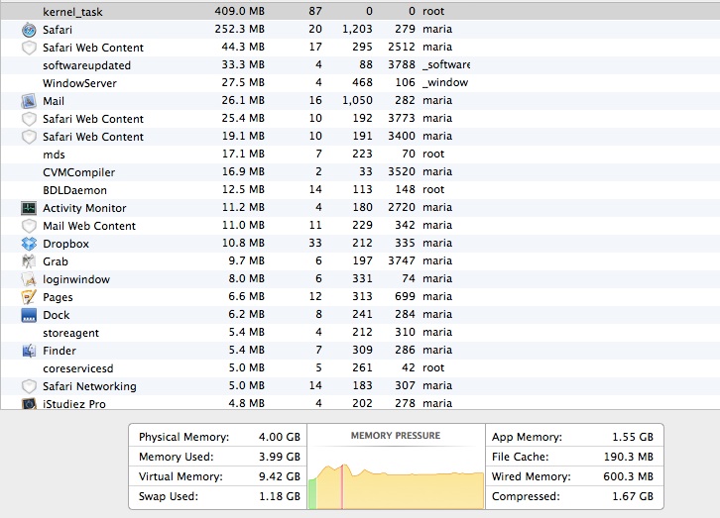Click the Grab app icon

[29, 261]
